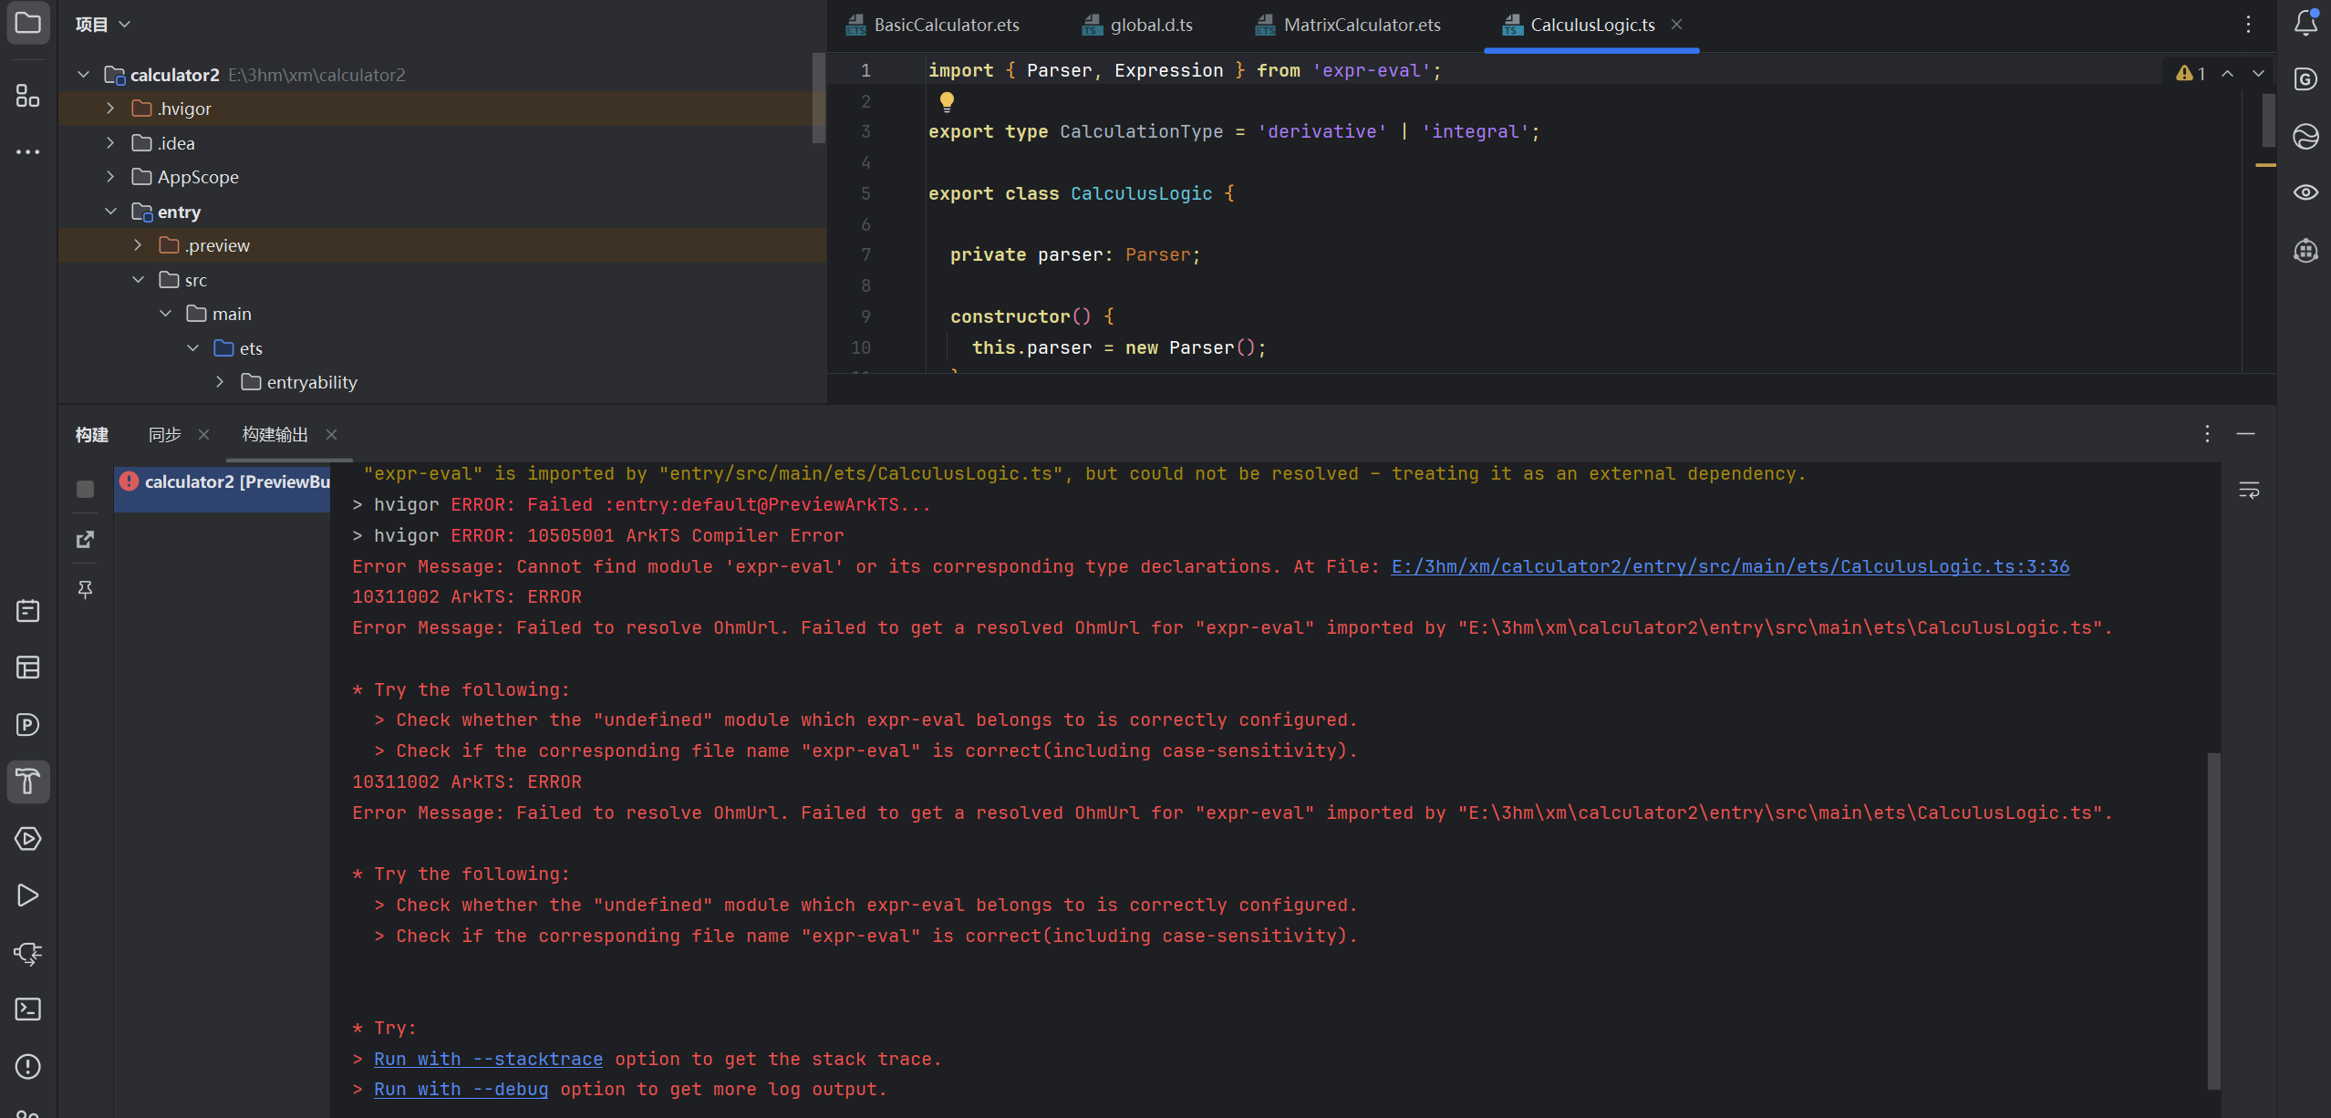Open the Terminal tool window icon

coord(27,1009)
